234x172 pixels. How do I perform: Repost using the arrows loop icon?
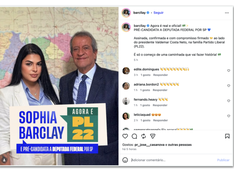click(x=143, y=136)
